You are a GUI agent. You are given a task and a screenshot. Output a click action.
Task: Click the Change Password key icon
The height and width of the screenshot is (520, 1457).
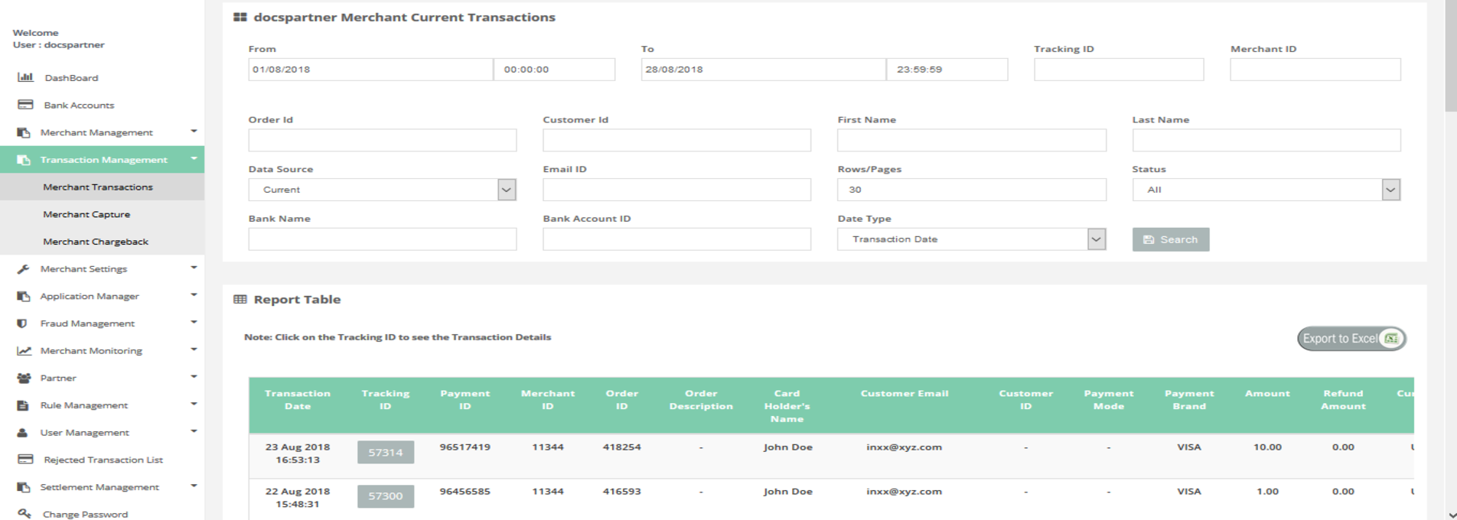[x=24, y=514]
